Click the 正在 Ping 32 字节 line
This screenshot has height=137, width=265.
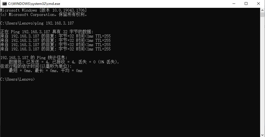click(x=47, y=32)
